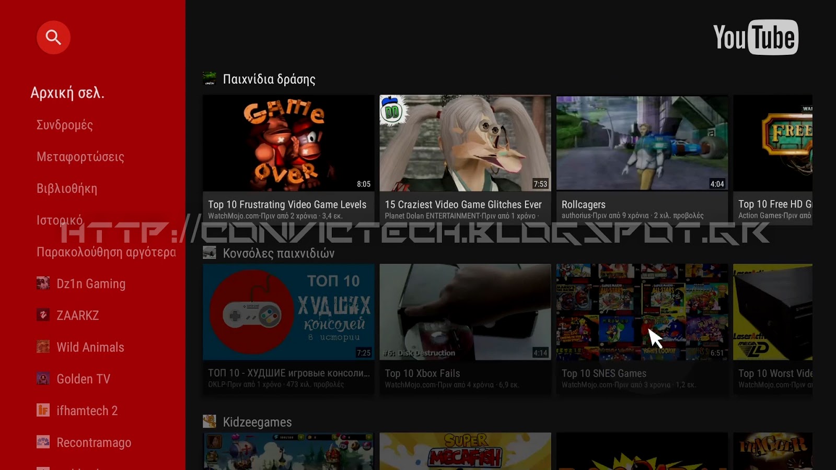Click title Top 10 Frustrating Video Game Levels
The width and height of the screenshot is (836, 470).
pos(287,205)
